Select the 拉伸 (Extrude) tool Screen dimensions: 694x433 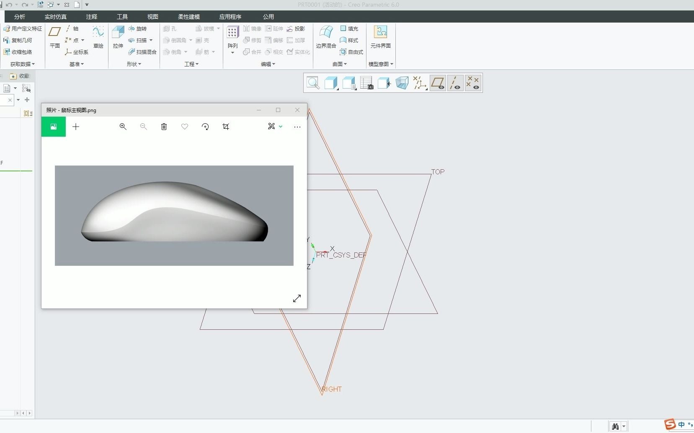point(118,36)
